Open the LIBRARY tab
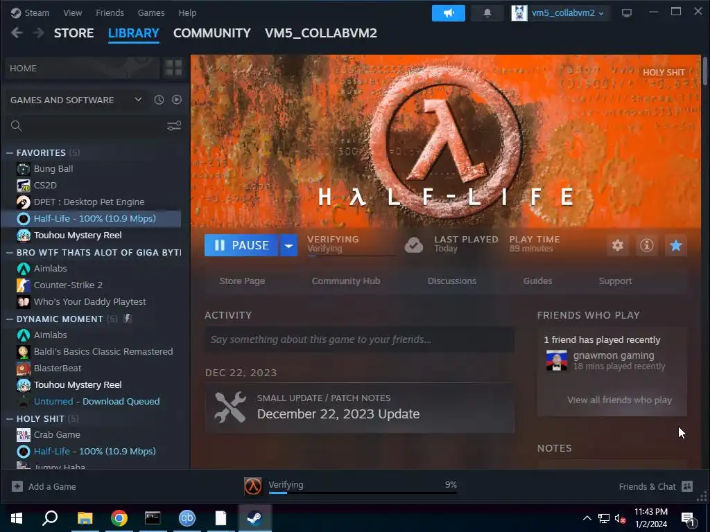Viewport: 710px width, 532px height. click(x=134, y=33)
